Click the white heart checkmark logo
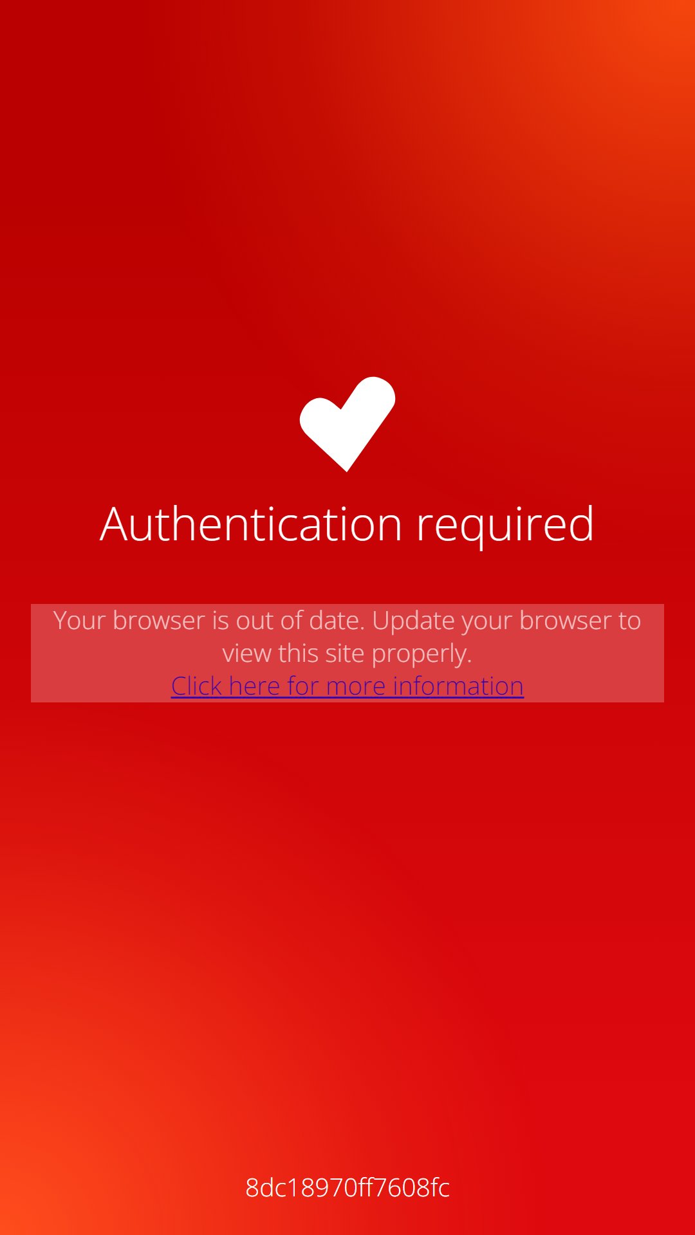The width and height of the screenshot is (695, 1235). (347, 424)
